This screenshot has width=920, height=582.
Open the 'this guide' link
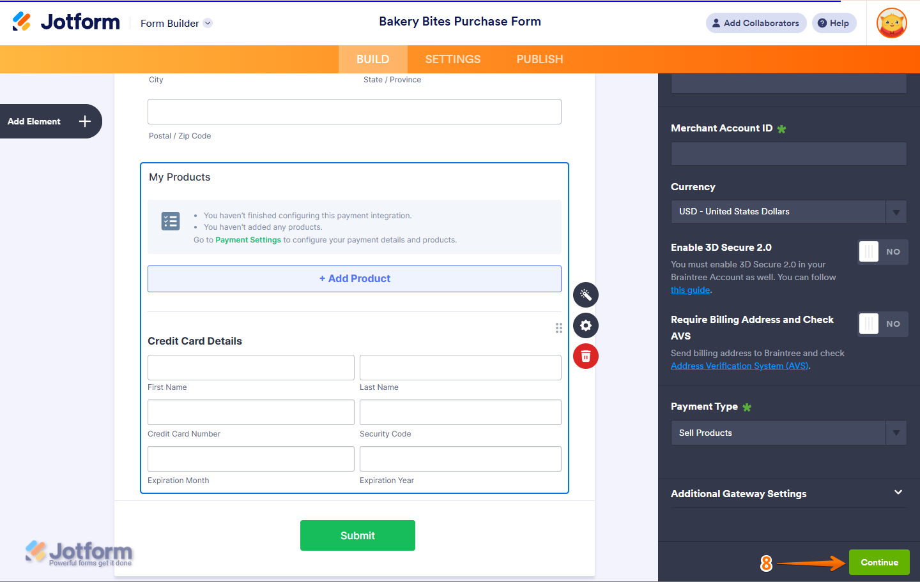[690, 290]
